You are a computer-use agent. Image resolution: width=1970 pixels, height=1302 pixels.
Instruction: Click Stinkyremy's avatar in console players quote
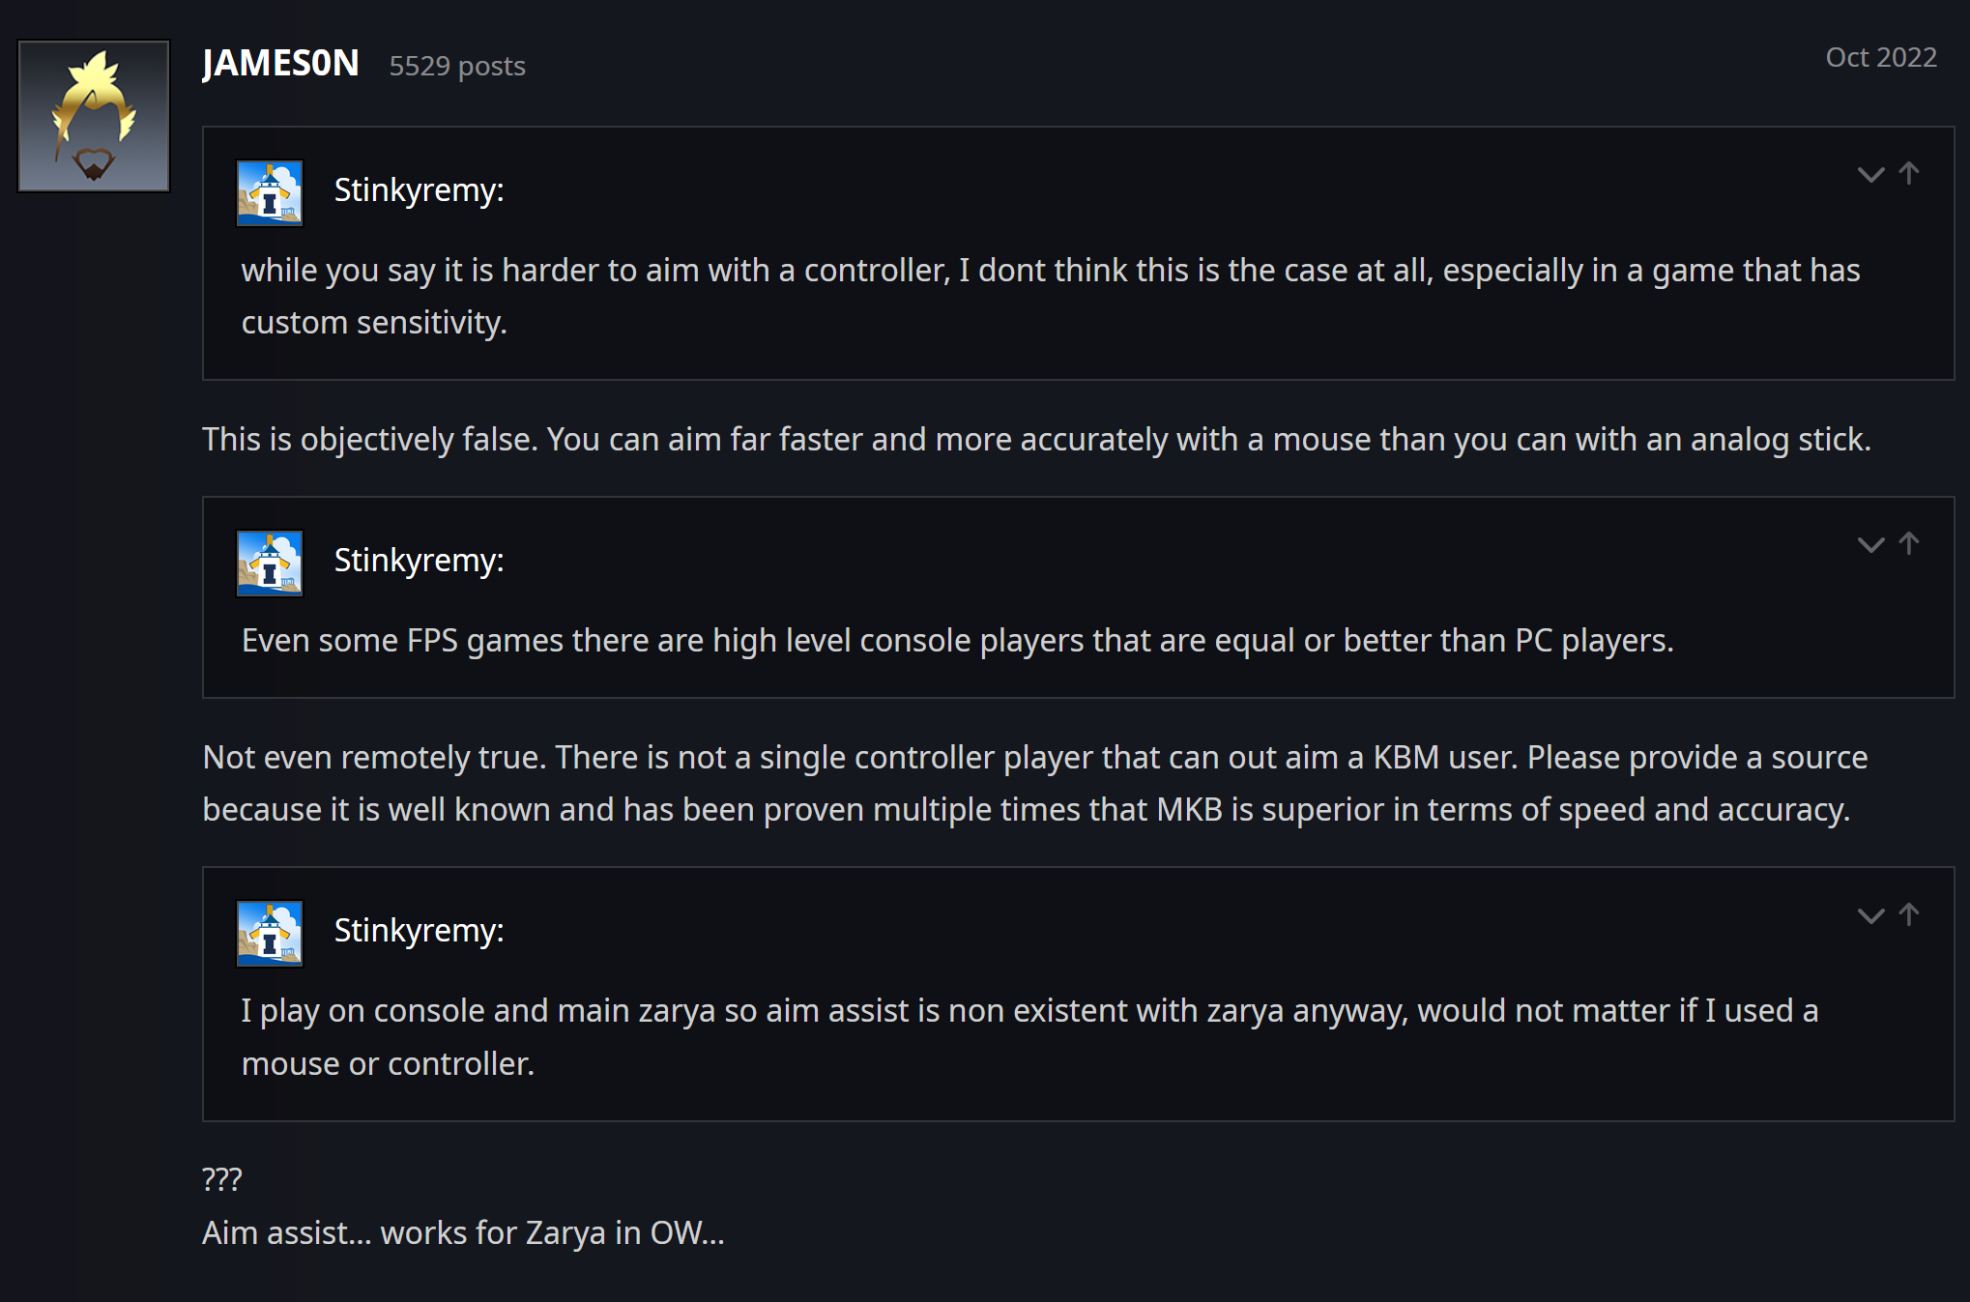[x=270, y=564]
